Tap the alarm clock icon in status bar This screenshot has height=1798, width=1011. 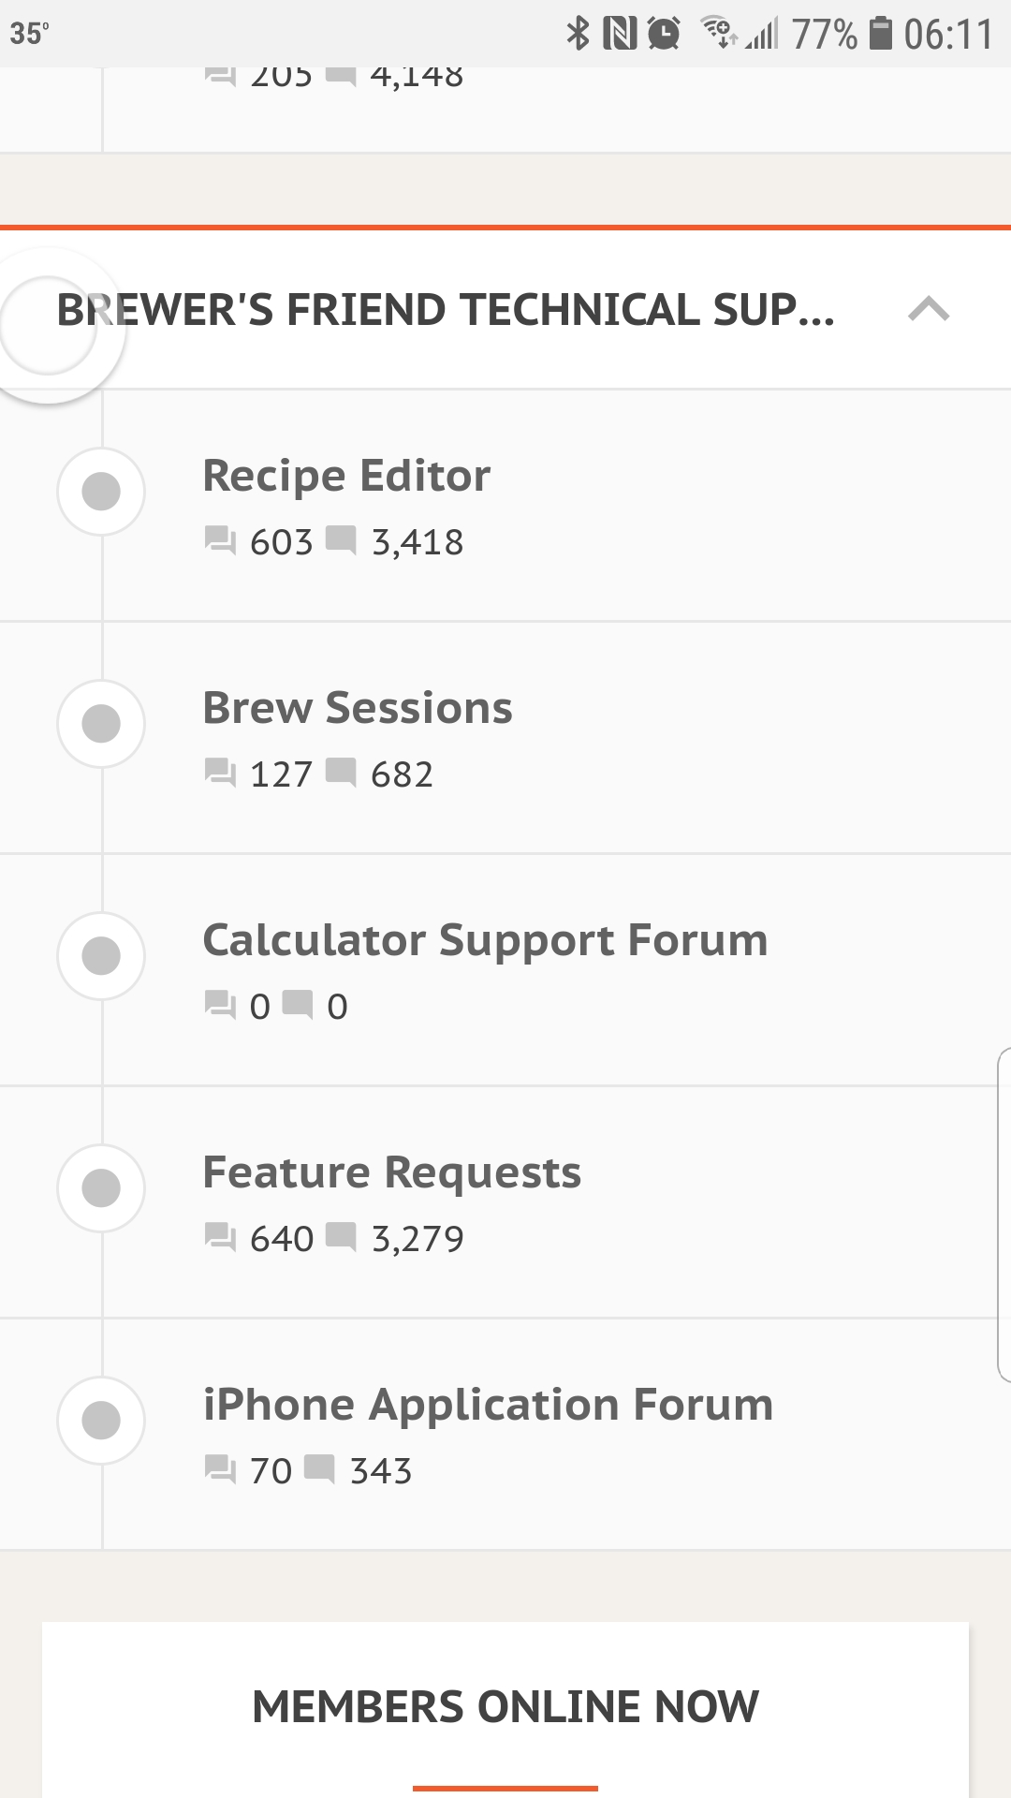click(x=664, y=35)
